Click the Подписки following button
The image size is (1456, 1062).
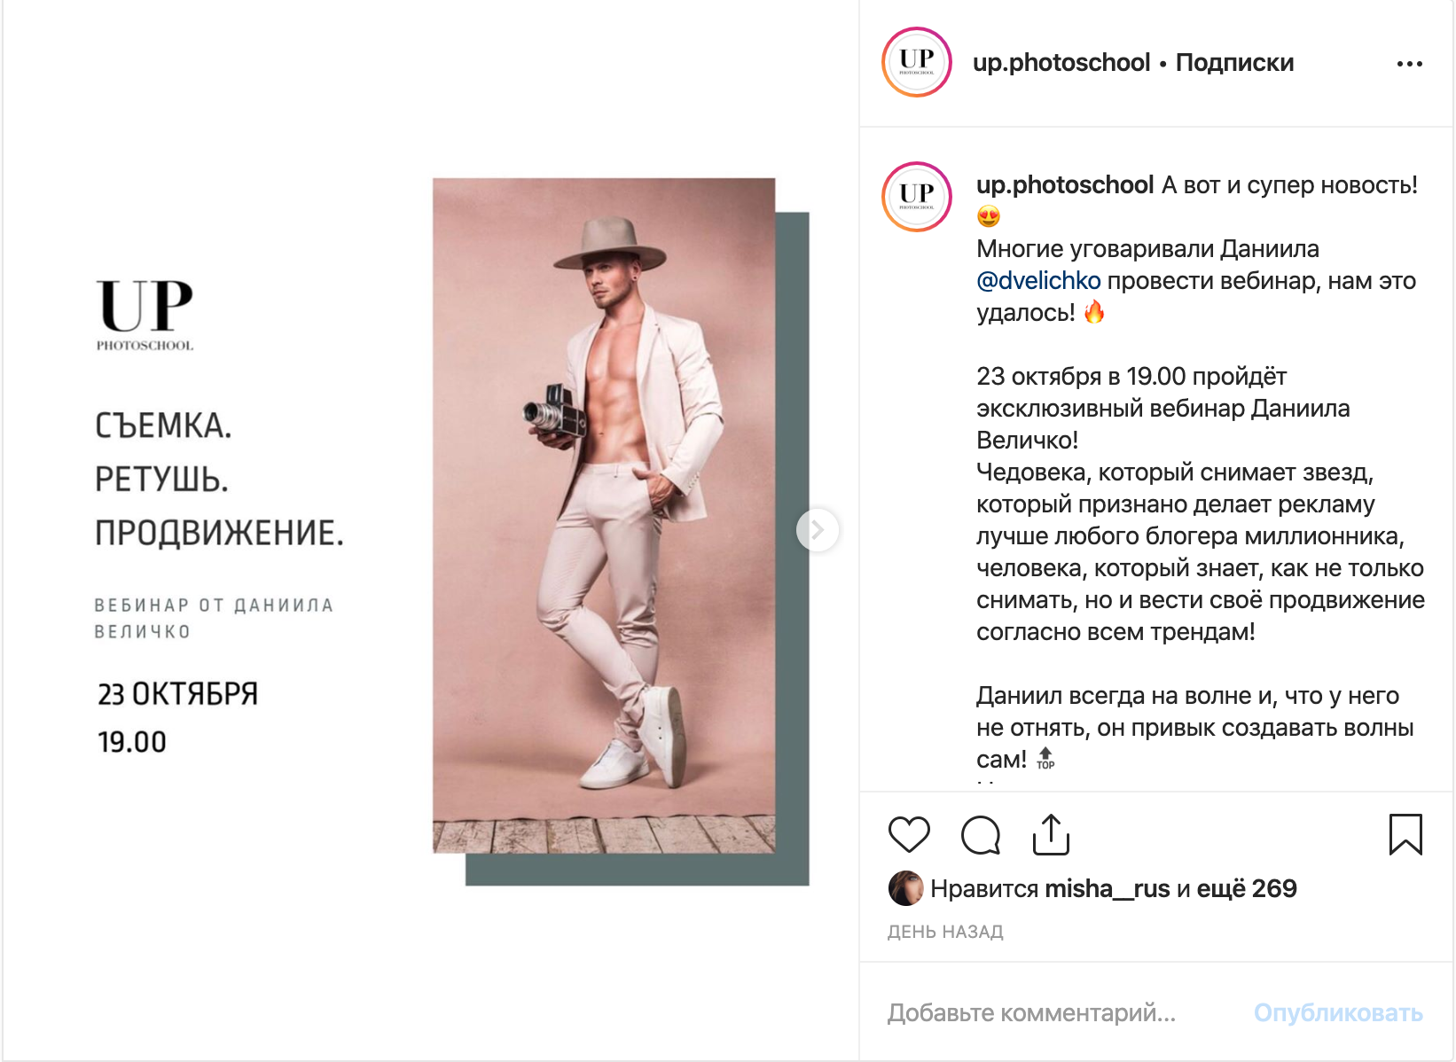1234,63
